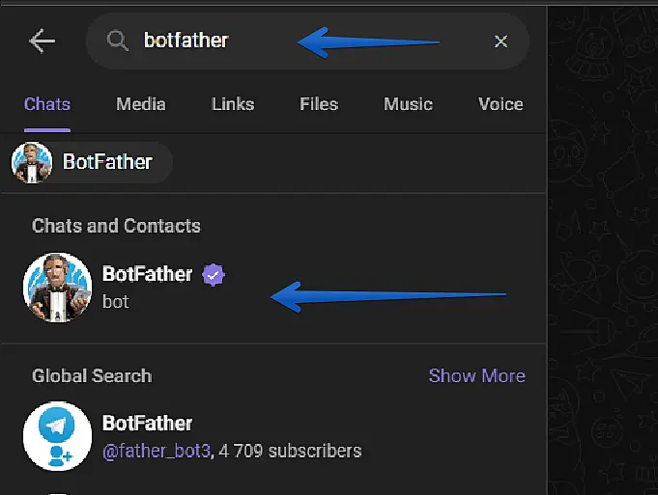Click the search magnifier icon
This screenshot has width=658, height=495.
click(x=117, y=41)
